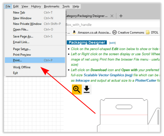Open the Bookmarks menu
164x136 pixels.
(x=52, y=7)
